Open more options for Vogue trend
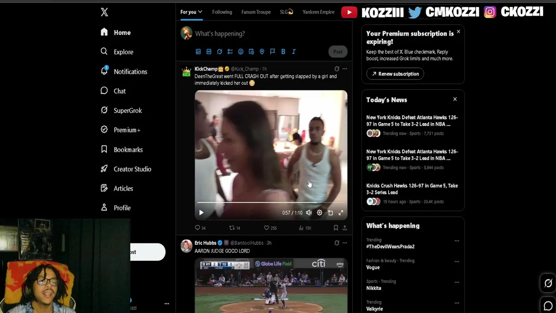This screenshot has width=556, height=313. tap(457, 261)
